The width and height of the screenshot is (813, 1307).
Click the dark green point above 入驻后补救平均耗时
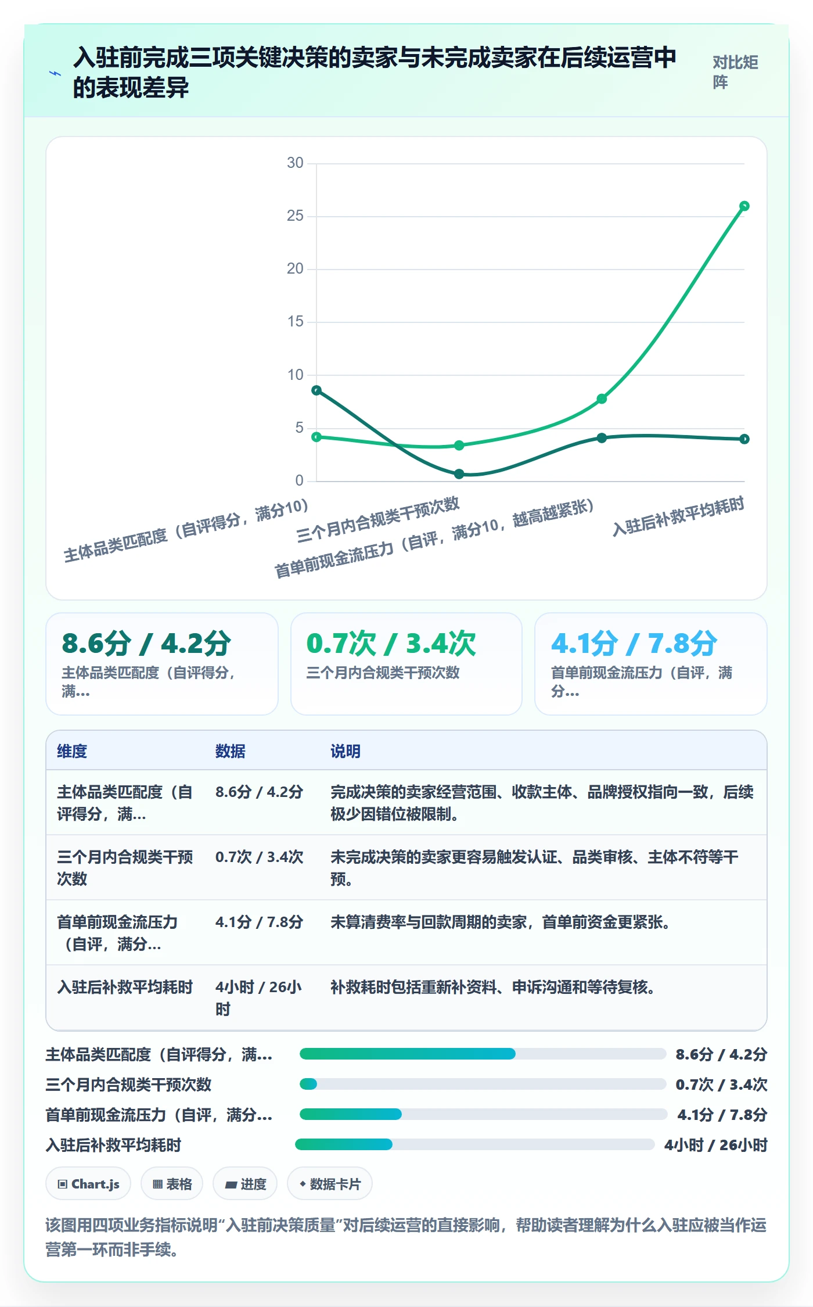(744, 439)
